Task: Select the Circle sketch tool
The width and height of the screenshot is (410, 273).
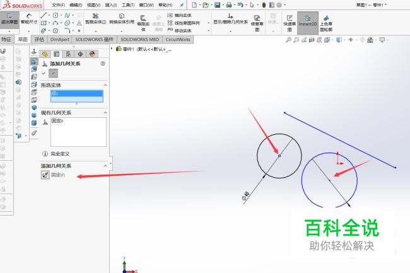Action: tap(56, 15)
